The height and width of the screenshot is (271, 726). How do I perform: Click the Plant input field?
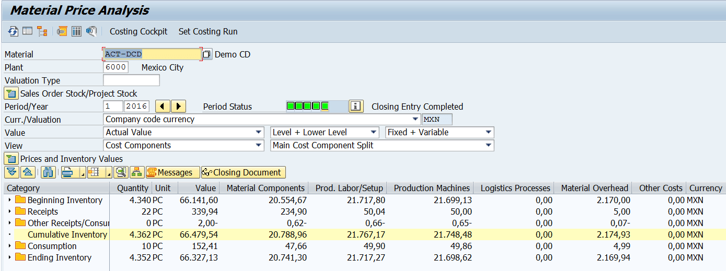point(116,67)
